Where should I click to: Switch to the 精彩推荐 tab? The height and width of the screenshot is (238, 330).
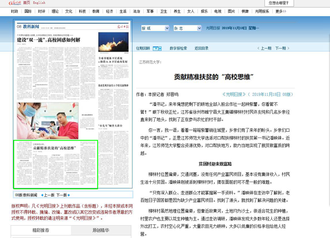pyautogui.click(x=40, y=230)
